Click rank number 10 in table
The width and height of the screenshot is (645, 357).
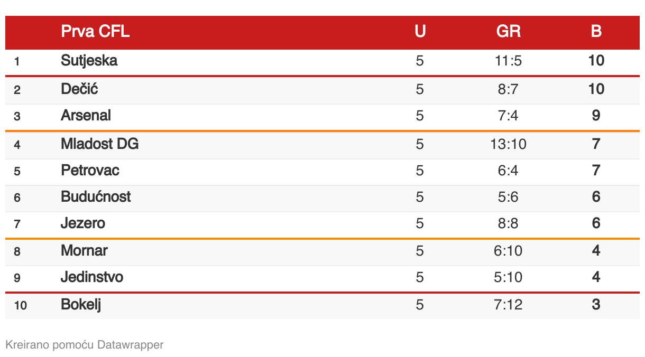21,305
